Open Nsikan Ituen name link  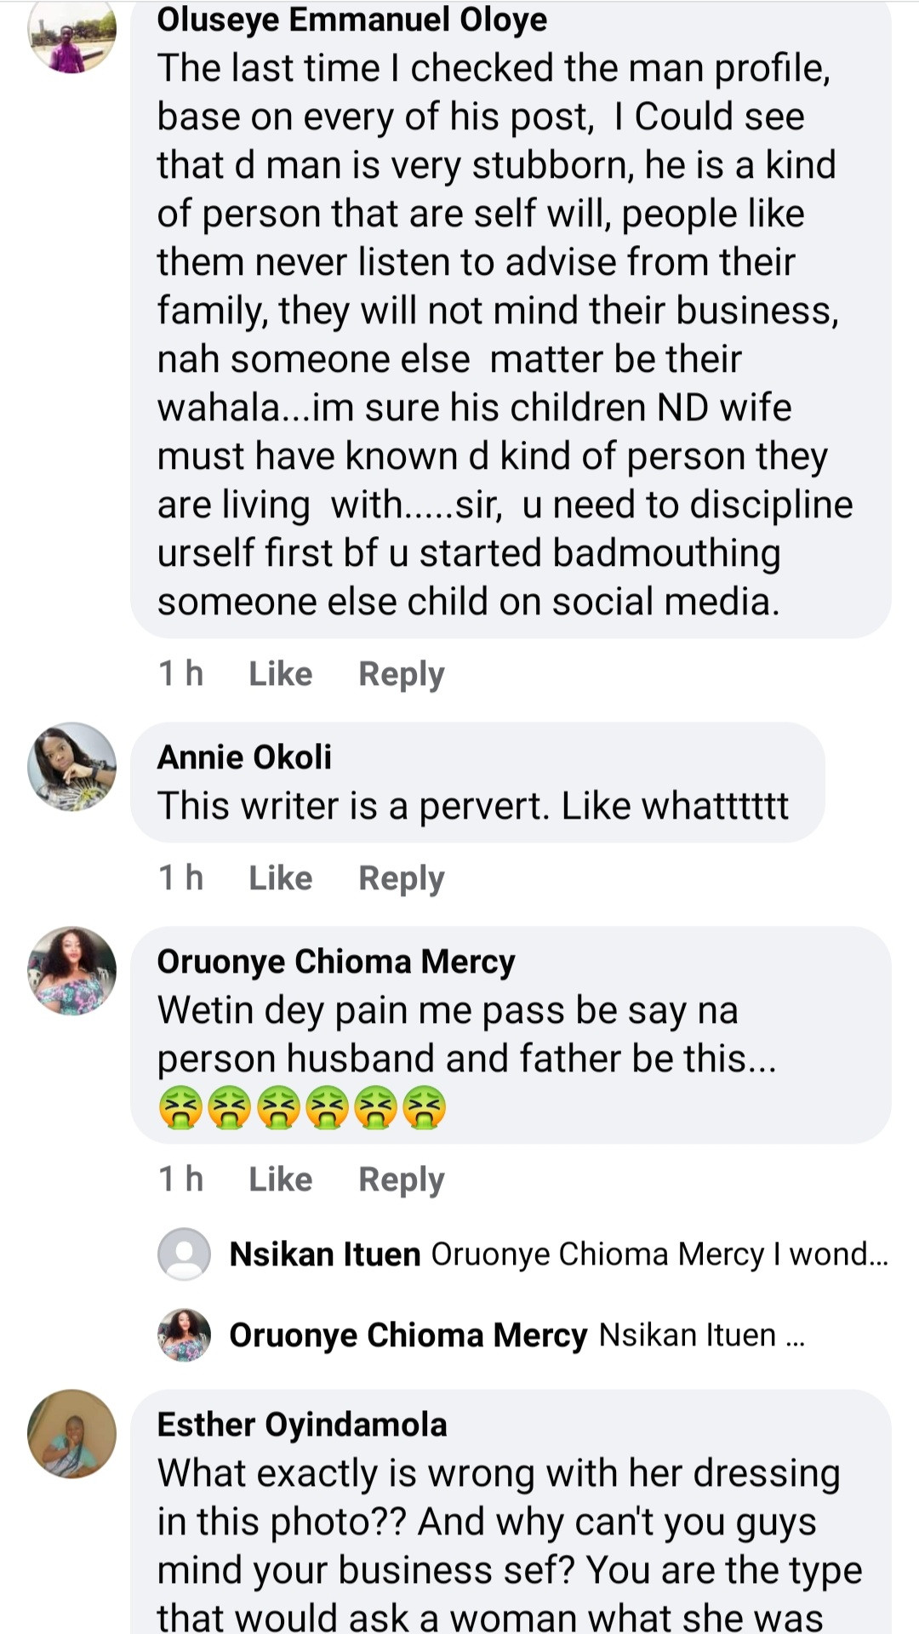(325, 1254)
